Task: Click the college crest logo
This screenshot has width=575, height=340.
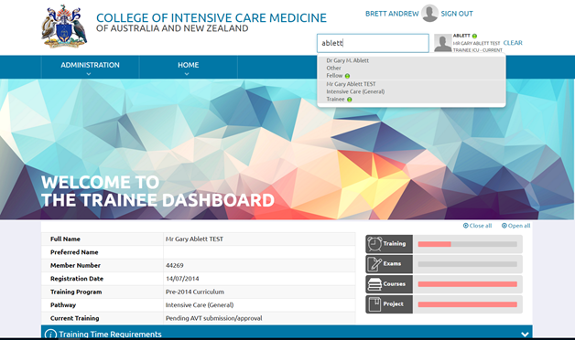Action: (64, 27)
